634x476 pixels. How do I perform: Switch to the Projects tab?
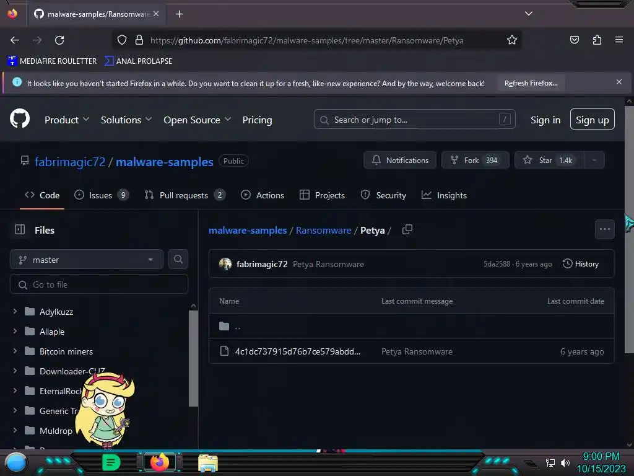[x=322, y=195]
